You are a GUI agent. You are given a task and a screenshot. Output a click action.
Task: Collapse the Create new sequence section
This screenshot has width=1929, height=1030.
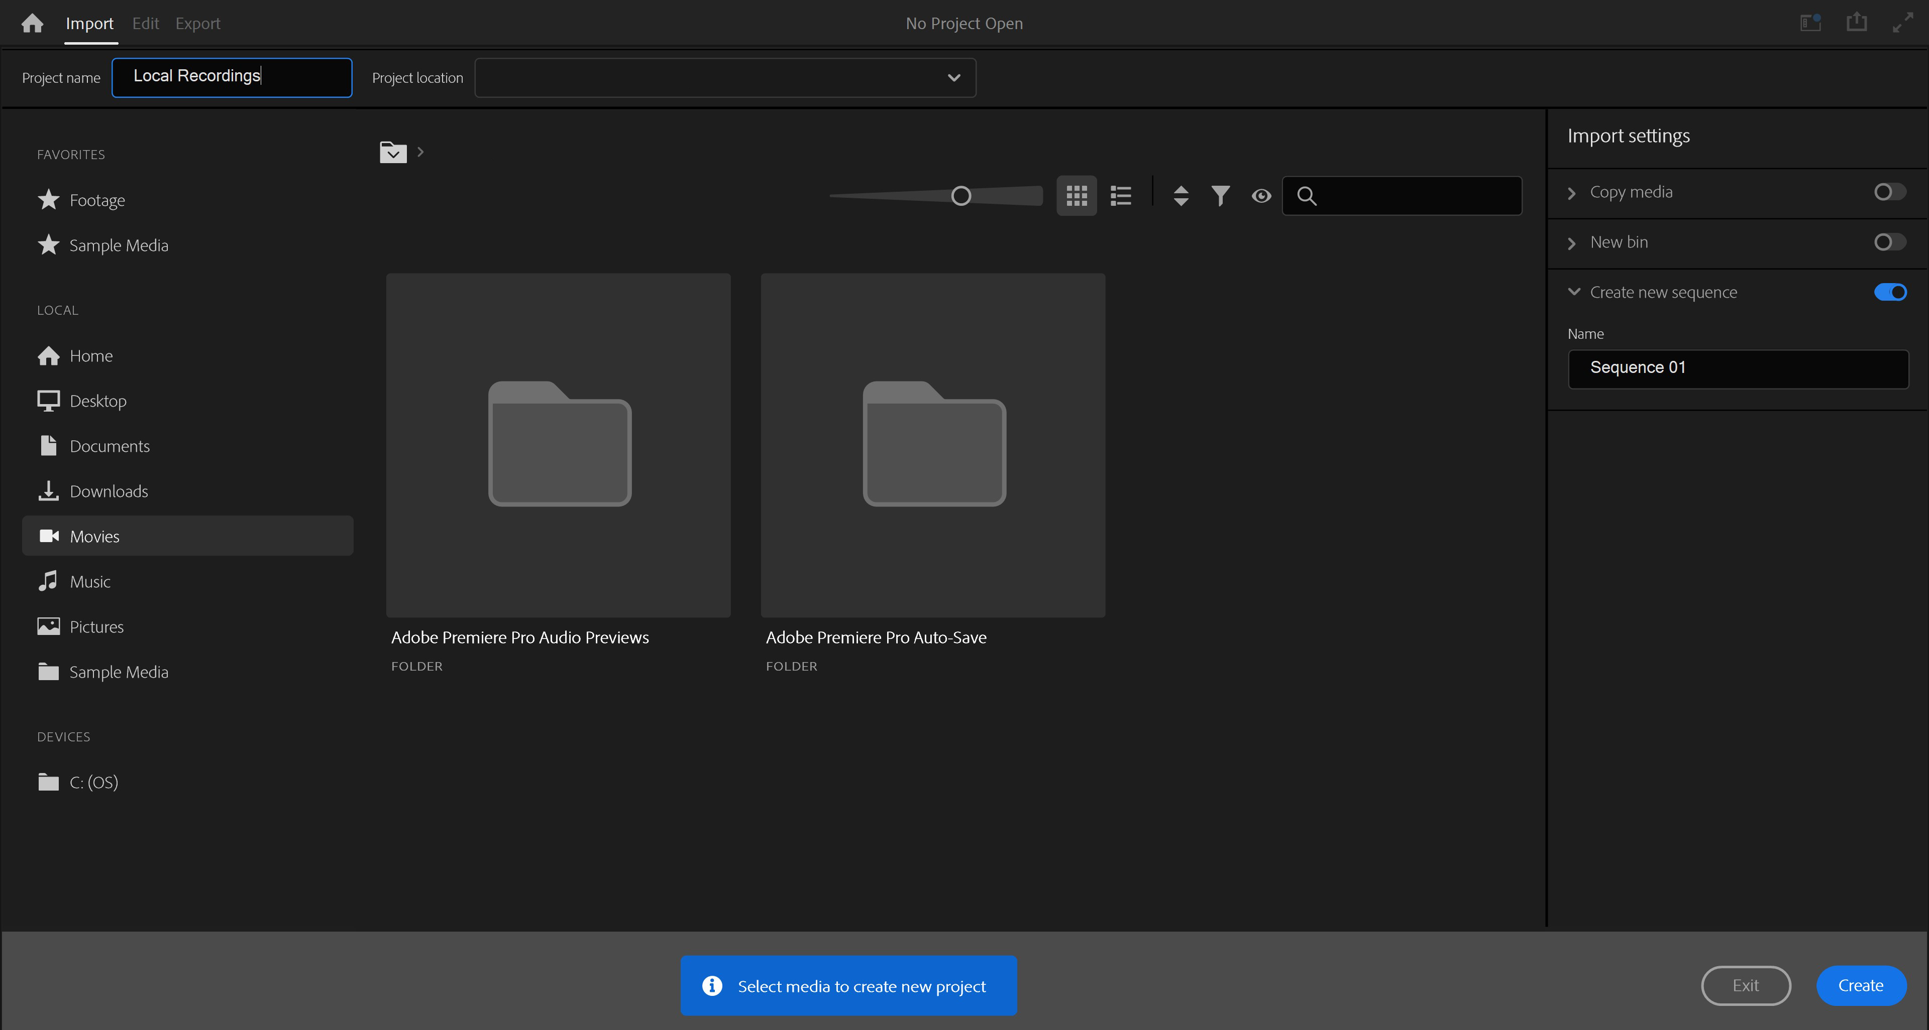pyautogui.click(x=1574, y=292)
